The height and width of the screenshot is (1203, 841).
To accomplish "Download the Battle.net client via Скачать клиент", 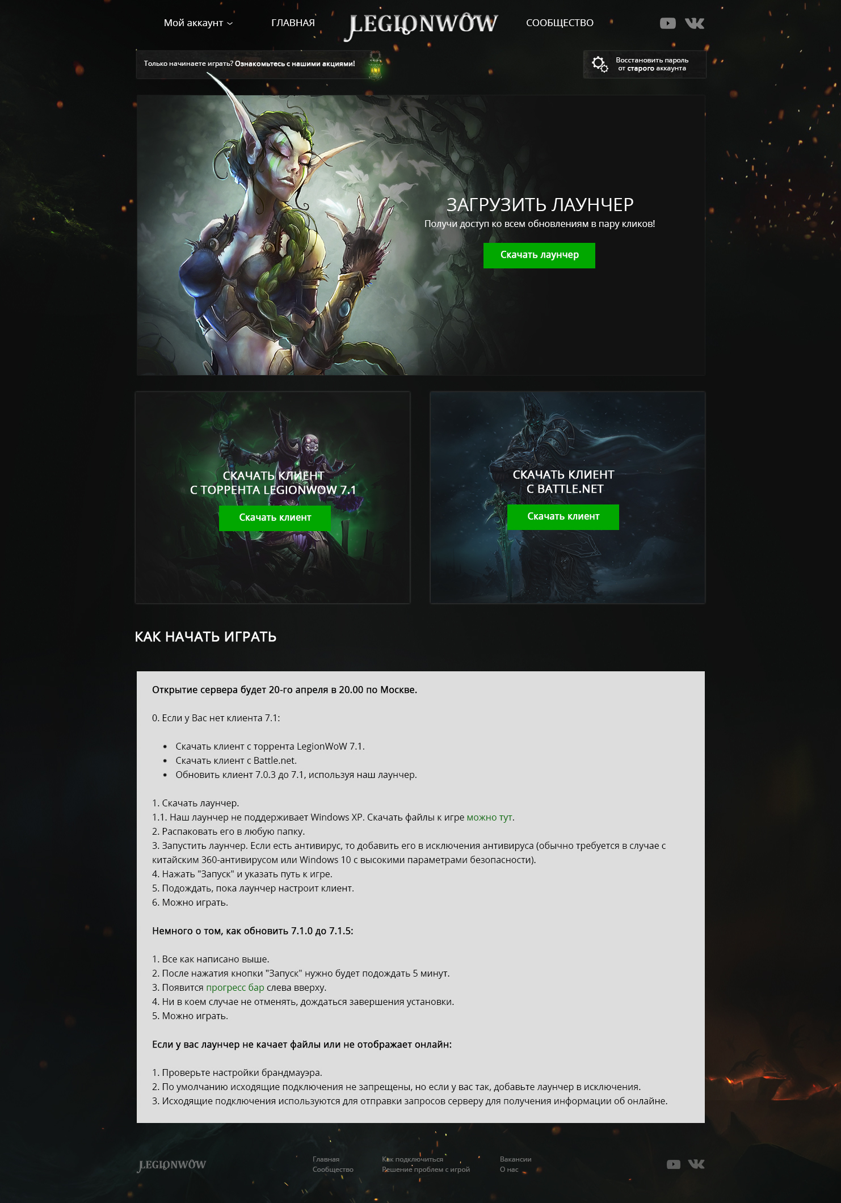I will click(563, 517).
